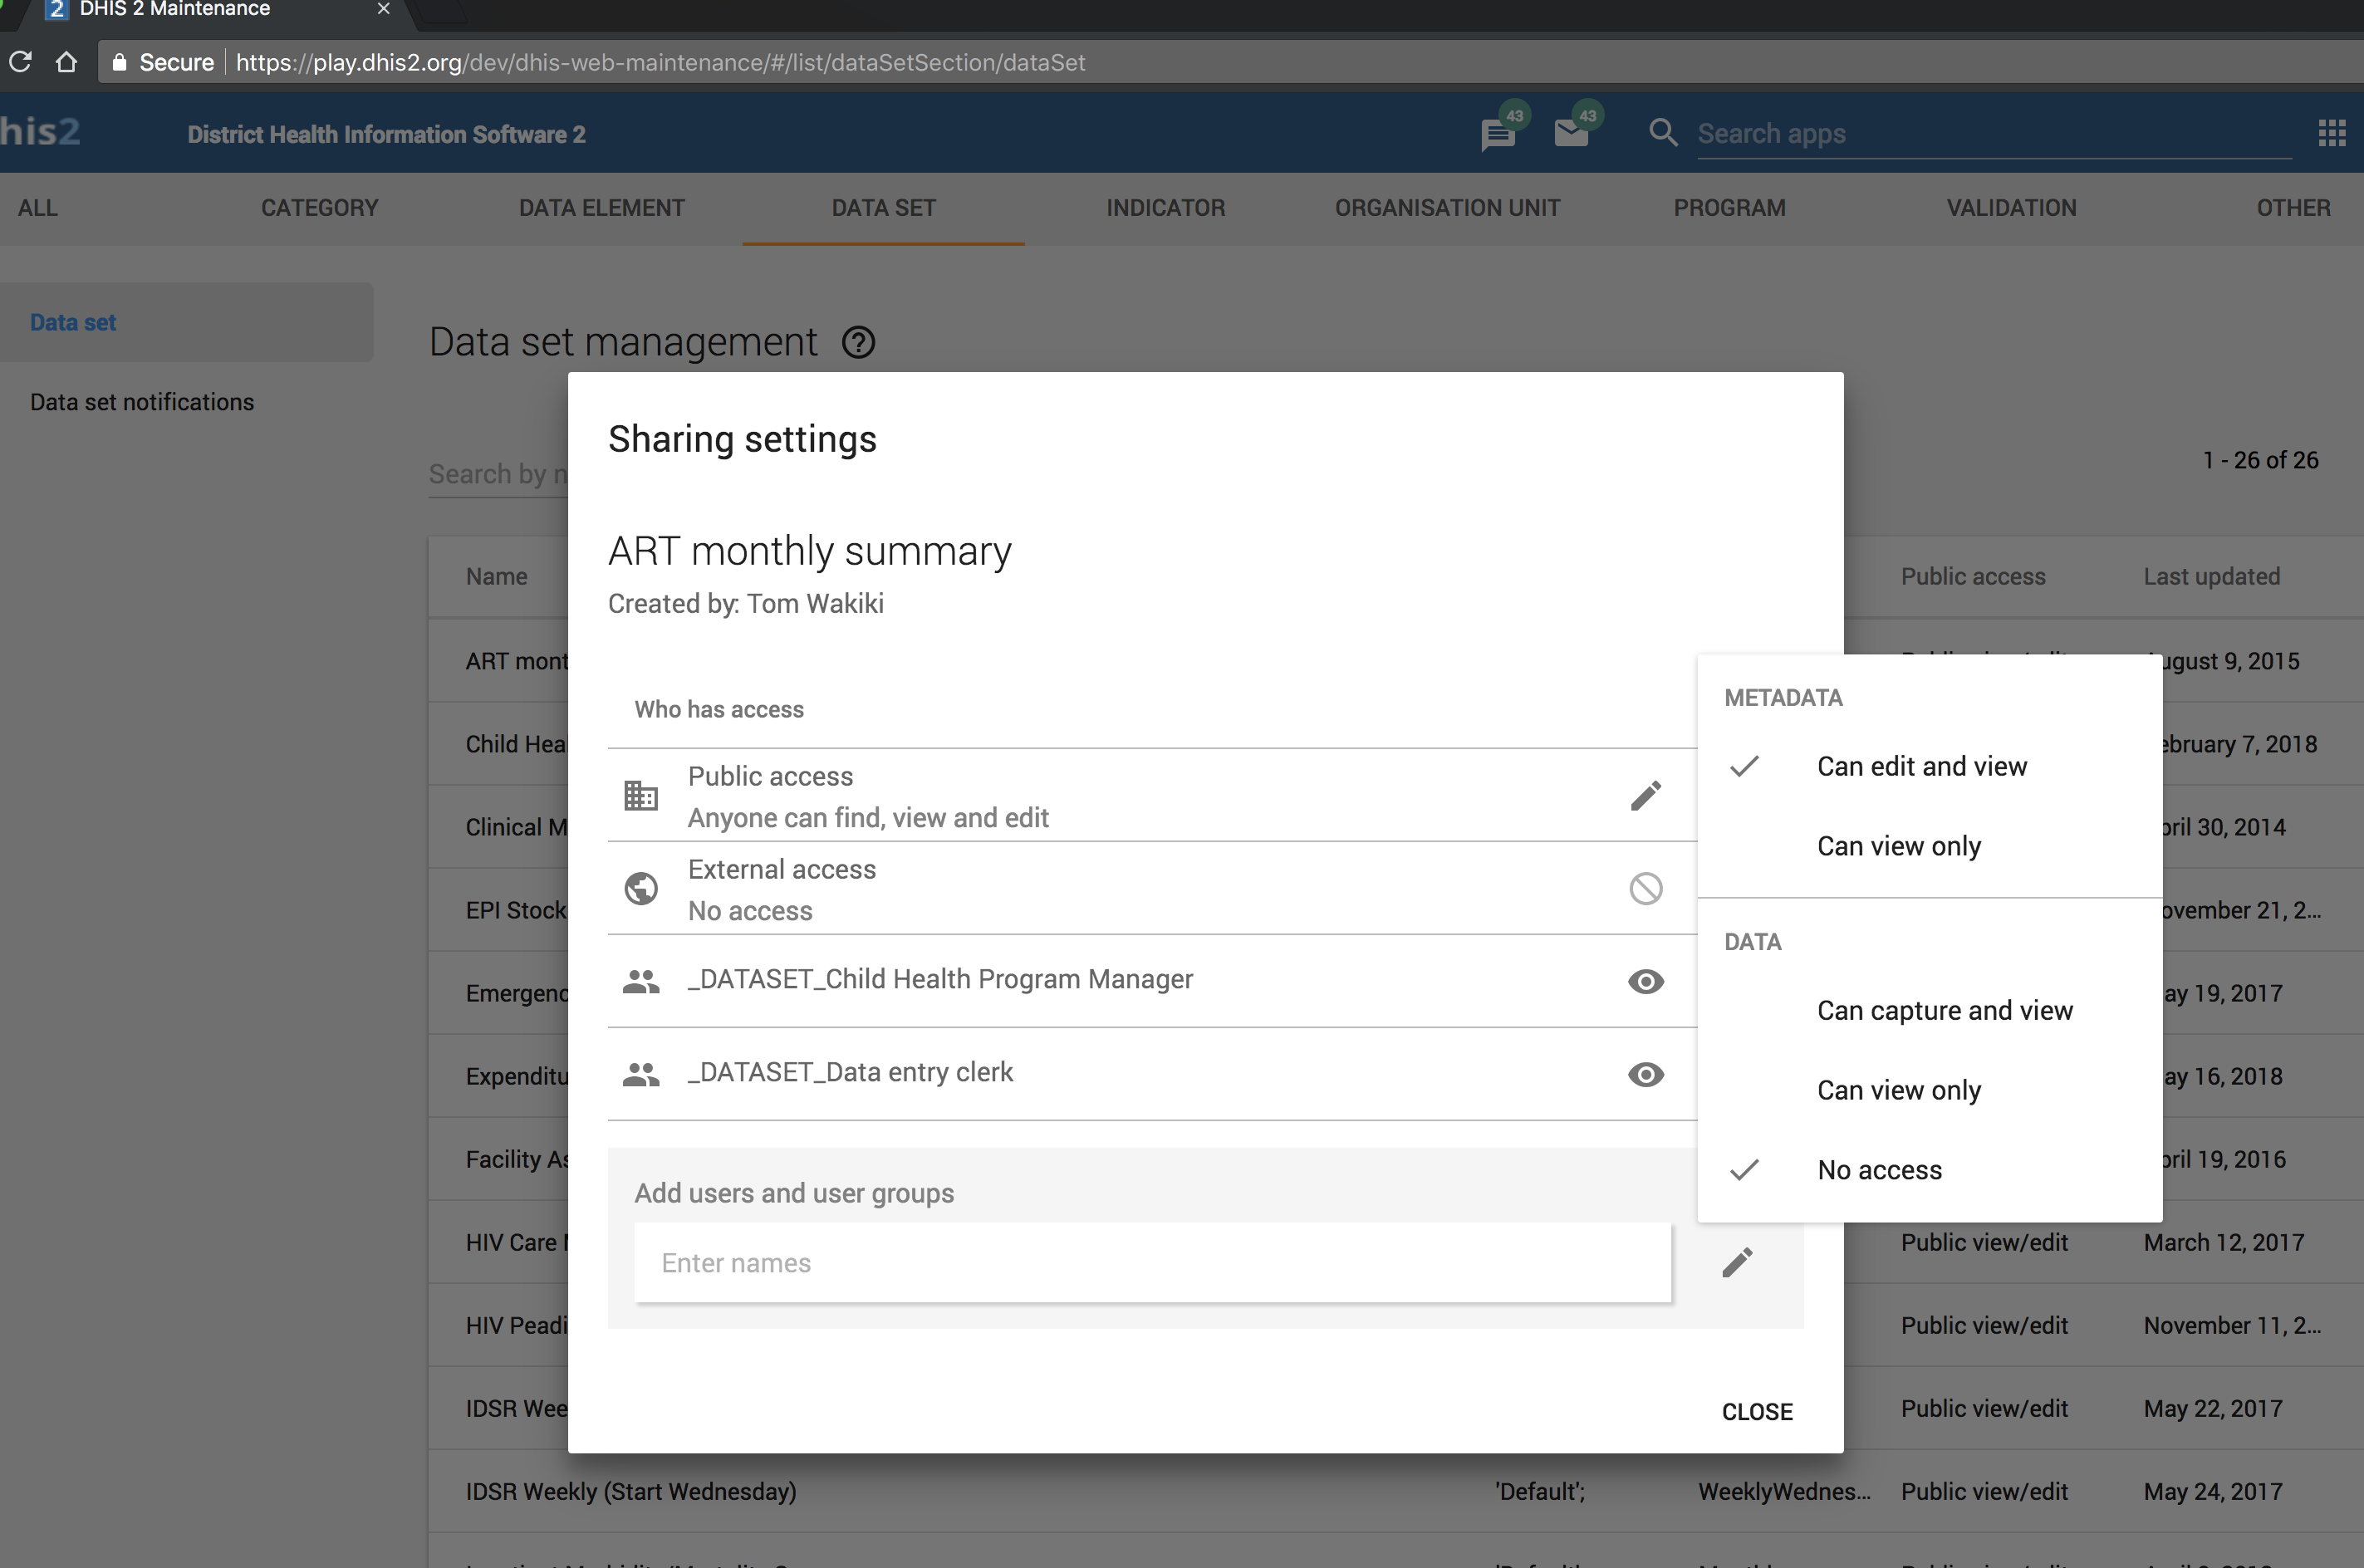Image resolution: width=2364 pixels, height=1568 pixels.
Task: Open Data set notifications in sidebar
Action: pyautogui.click(x=142, y=402)
